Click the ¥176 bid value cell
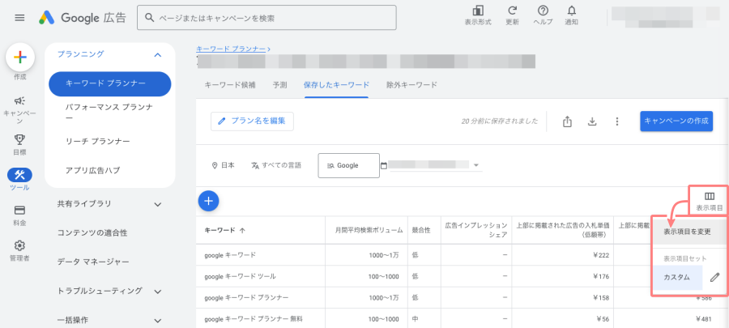 coord(601,276)
